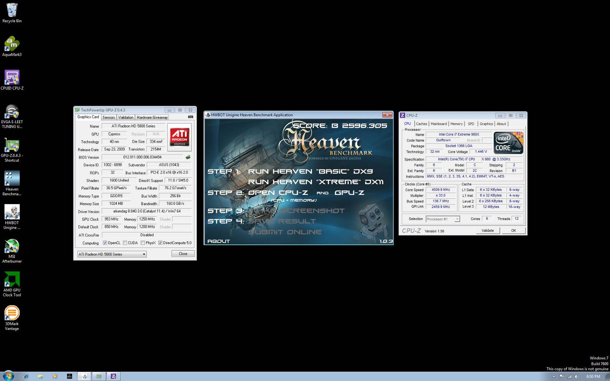Click the Validate button in CPU-Z

click(x=488, y=230)
